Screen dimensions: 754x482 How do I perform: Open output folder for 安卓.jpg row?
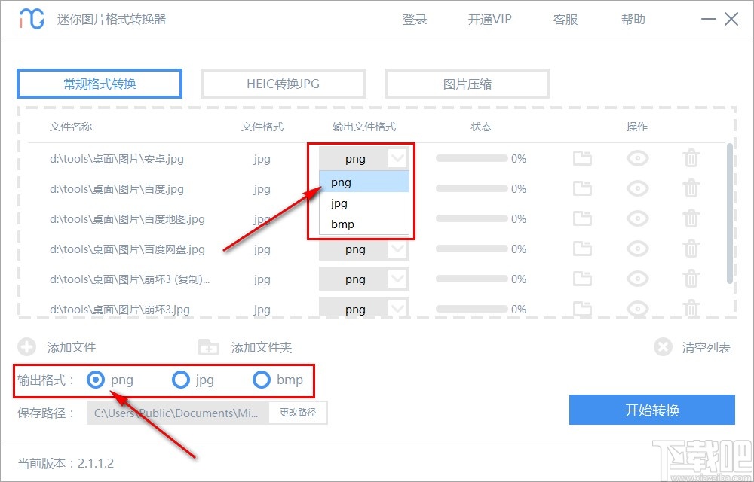(x=581, y=158)
